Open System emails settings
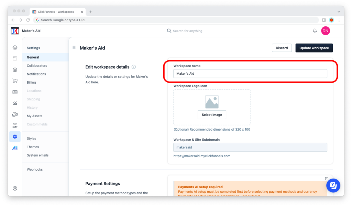This screenshot has width=352, height=206. tap(37, 155)
